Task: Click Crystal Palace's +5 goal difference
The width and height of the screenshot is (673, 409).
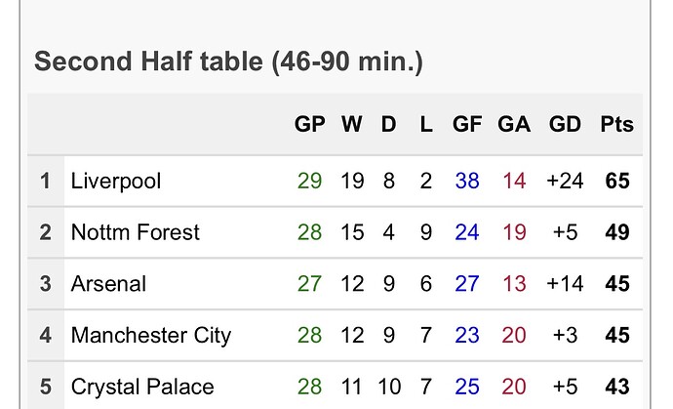Action: click(x=565, y=387)
